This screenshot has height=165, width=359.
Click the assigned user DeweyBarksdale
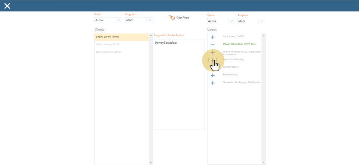click(166, 43)
